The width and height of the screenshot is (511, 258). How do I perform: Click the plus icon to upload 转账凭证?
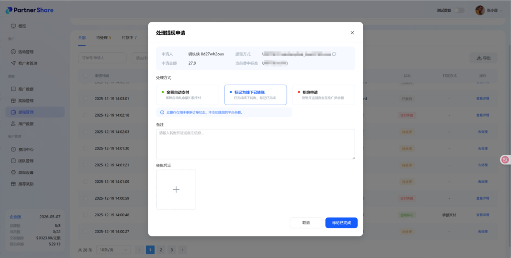point(176,189)
